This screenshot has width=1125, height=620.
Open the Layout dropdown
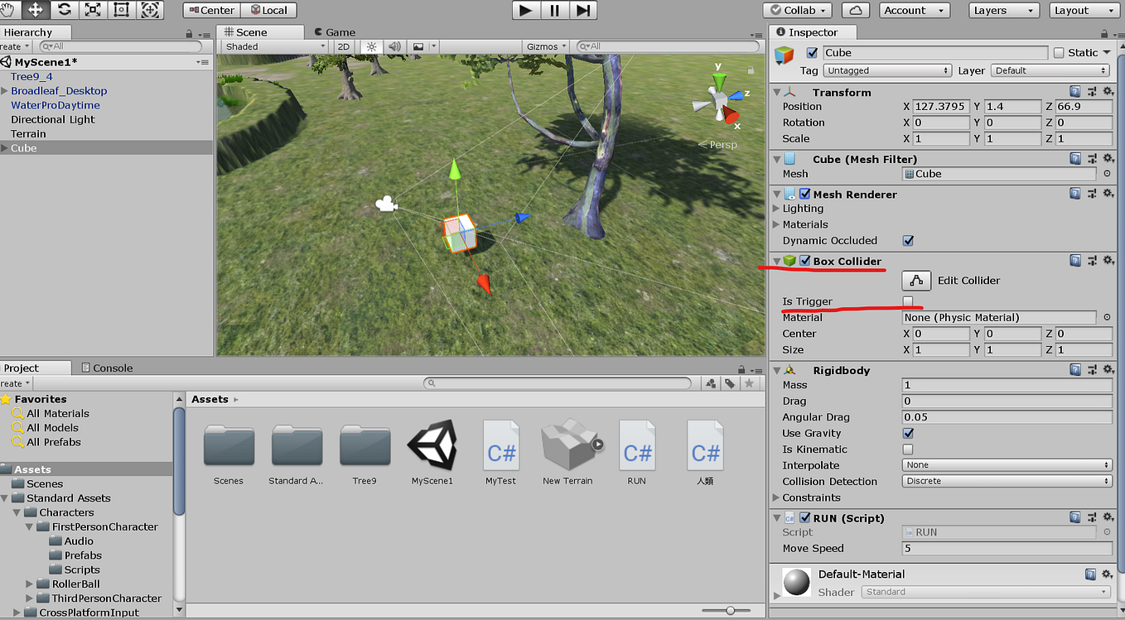[x=1084, y=10]
